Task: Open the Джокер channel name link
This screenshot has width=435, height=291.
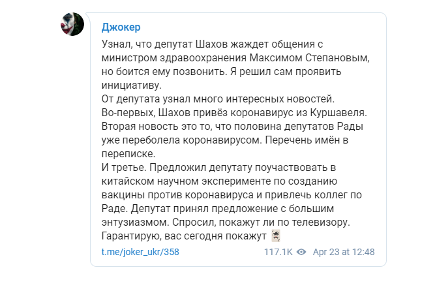Action: click(x=121, y=27)
